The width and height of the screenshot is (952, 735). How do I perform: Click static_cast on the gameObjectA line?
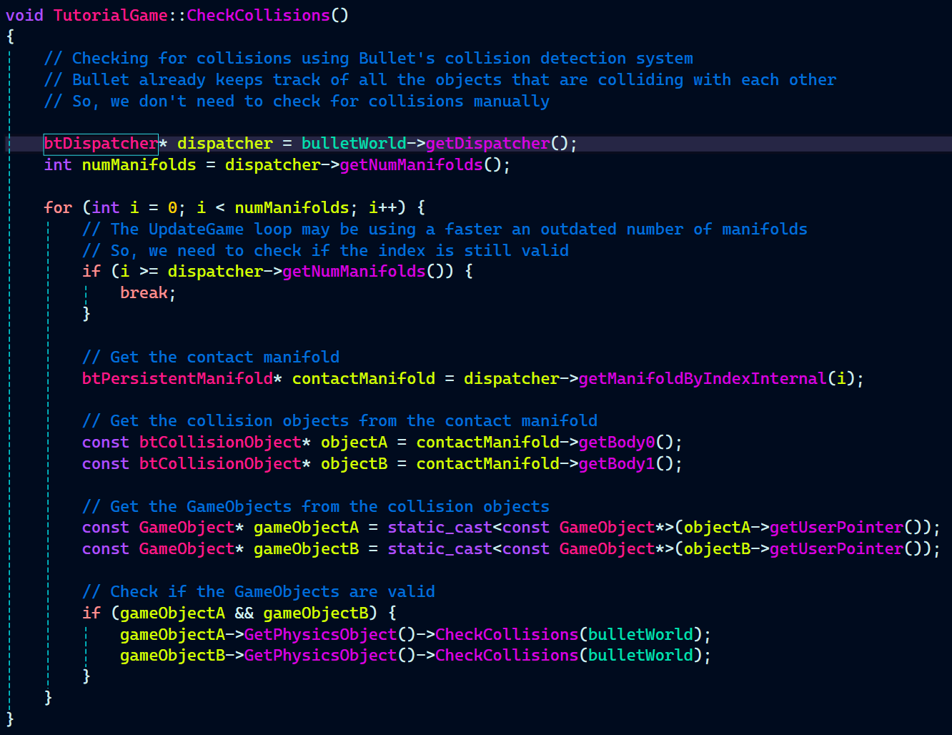[x=440, y=528]
